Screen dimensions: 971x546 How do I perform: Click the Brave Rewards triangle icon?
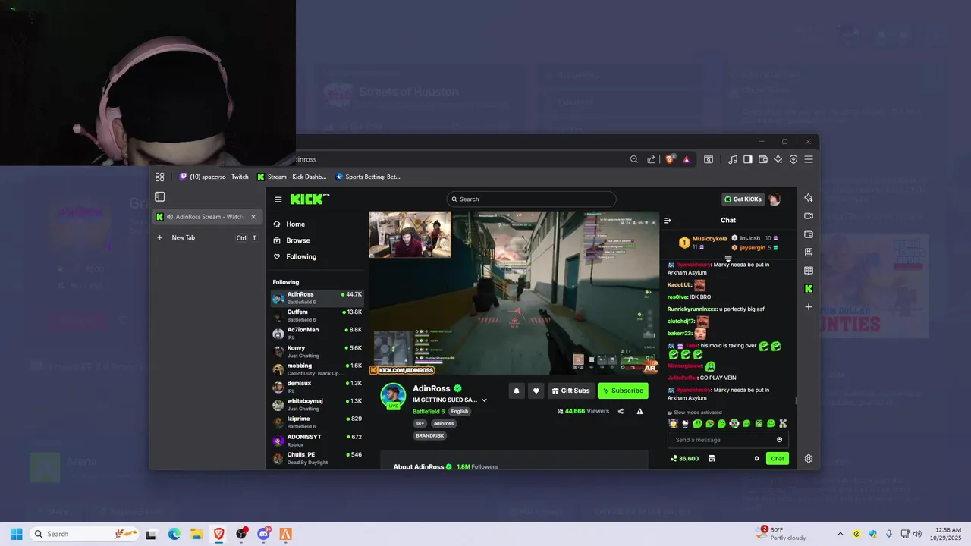(686, 159)
